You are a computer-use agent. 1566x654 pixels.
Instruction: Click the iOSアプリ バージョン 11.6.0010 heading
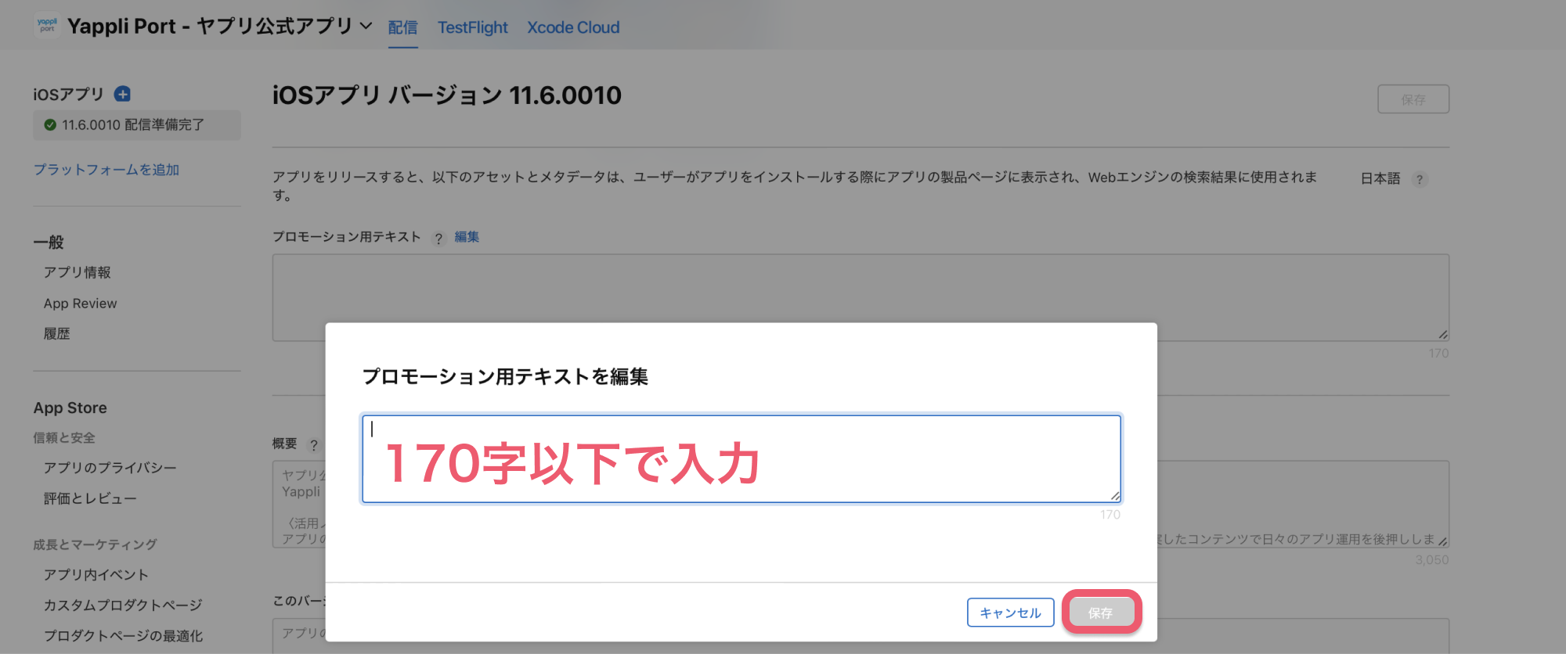tap(447, 95)
